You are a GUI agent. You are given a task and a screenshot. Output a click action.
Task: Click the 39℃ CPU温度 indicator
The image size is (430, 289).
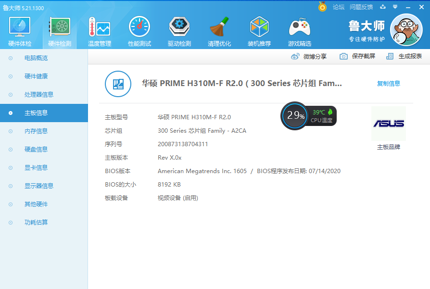coord(322,116)
